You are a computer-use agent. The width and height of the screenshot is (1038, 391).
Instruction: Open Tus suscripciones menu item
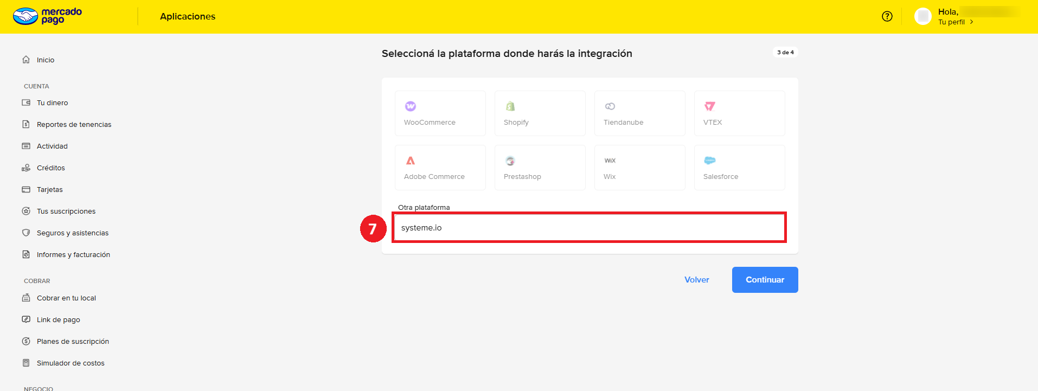(66, 211)
